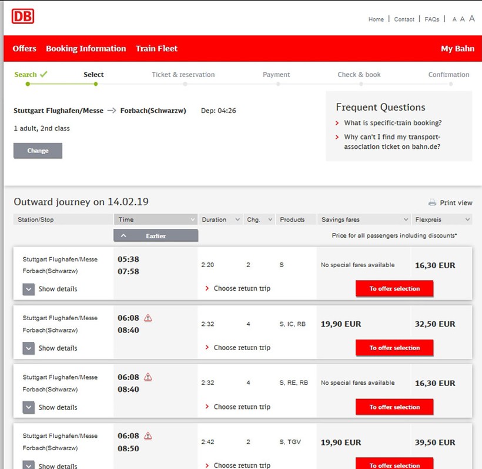
Task: Click To offer selection for 16,30 EUR 05:38 trip
Action: point(394,289)
